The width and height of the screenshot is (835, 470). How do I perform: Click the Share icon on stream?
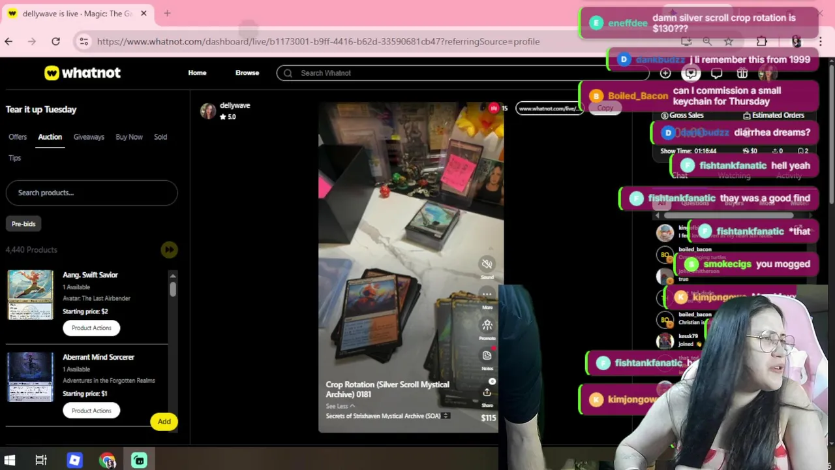pos(487,392)
